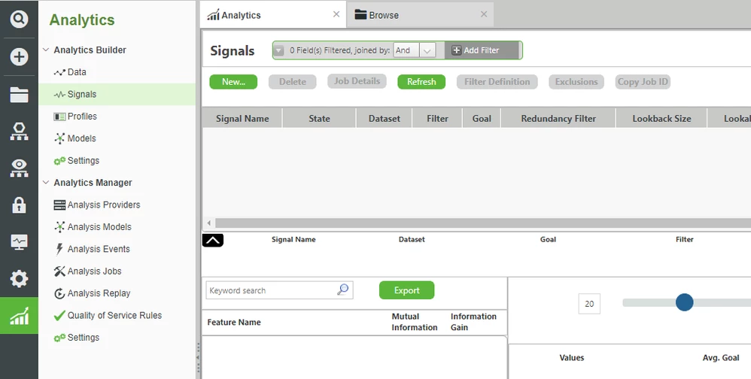Collapse the Analytics Manager section

pyautogui.click(x=46, y=182)
